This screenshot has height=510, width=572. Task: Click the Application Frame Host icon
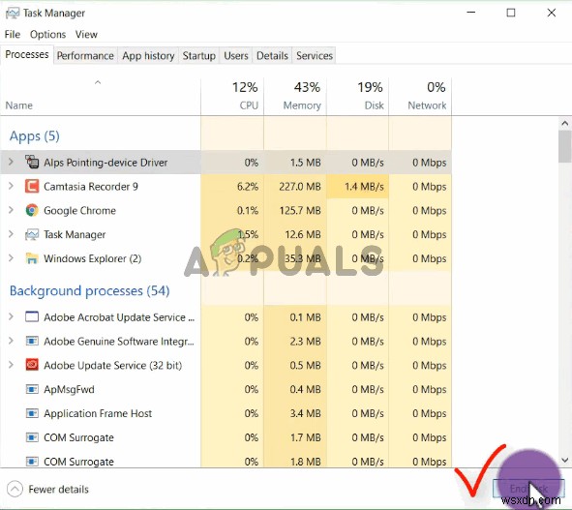click(32, 413)
